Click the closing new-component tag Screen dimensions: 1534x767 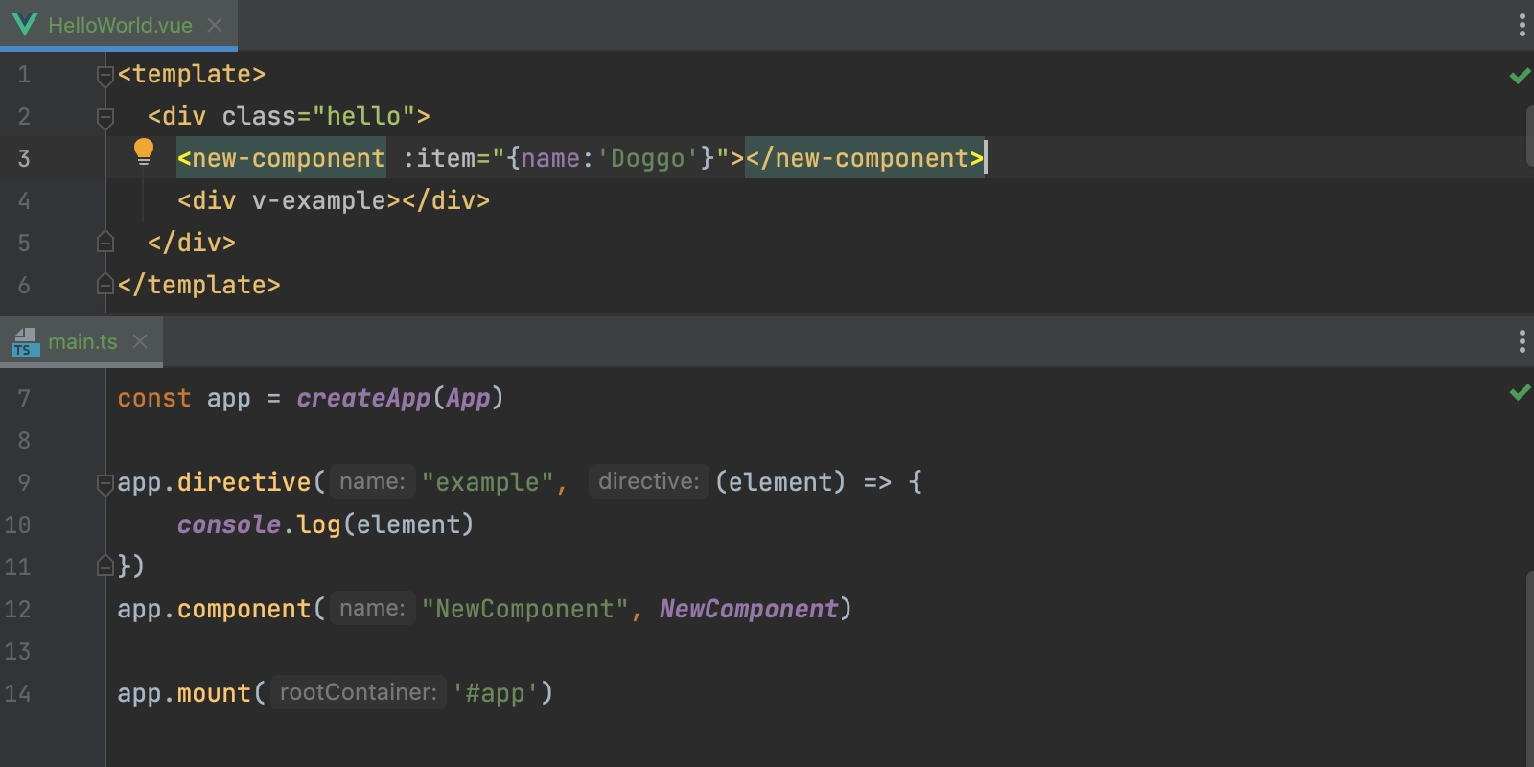[x=865, y=158]
